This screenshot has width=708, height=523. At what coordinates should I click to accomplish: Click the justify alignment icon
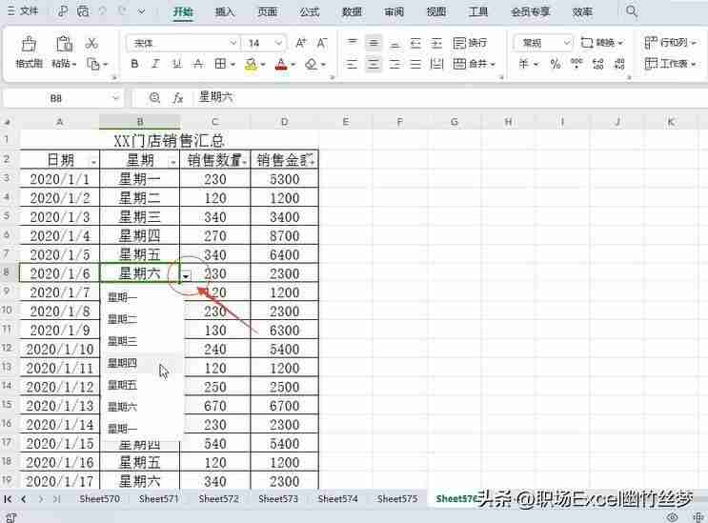click(415, 64)
